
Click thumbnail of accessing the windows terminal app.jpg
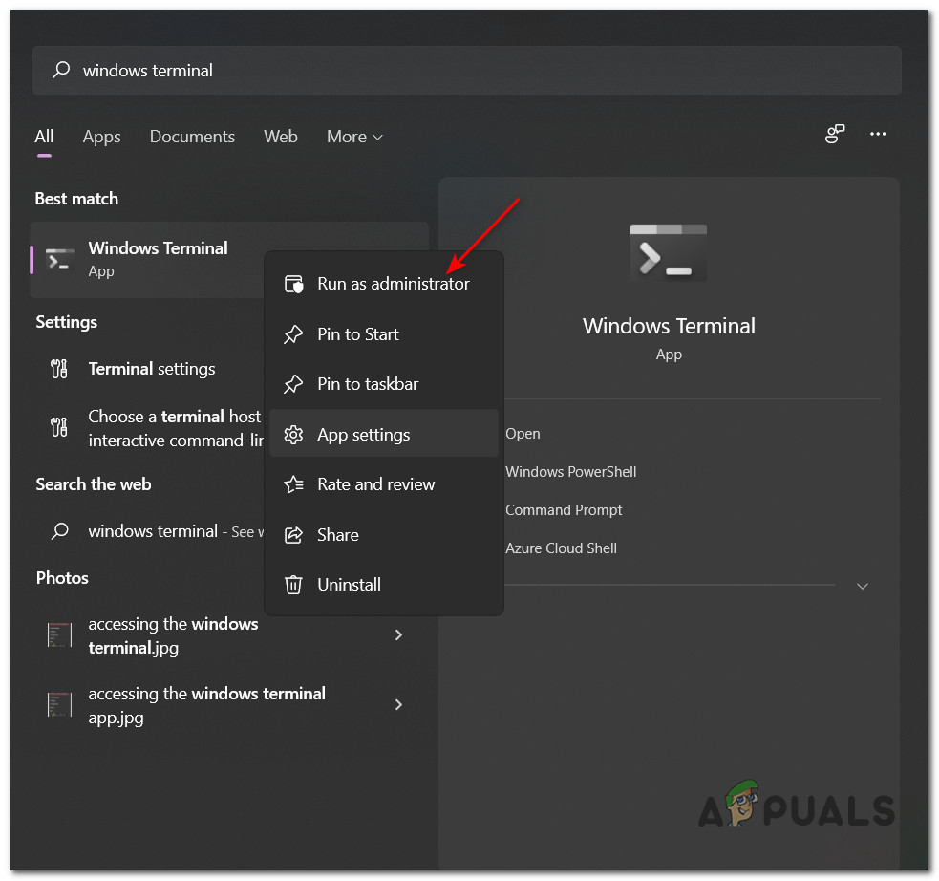click(x=59, y=704)
